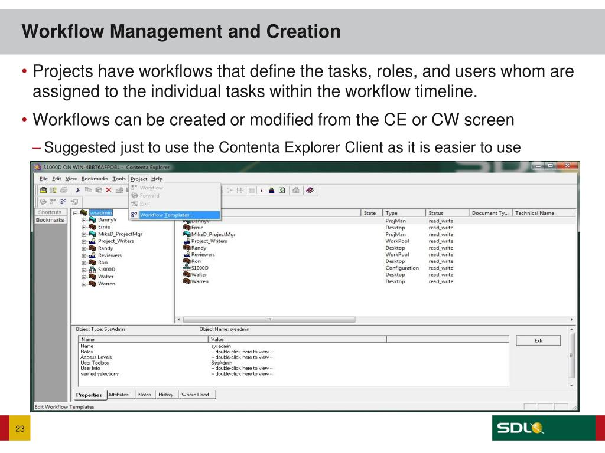This screenshot has width=605, height=453.
Task: Click the 'verified selections' property row
Action: [x=293, y=373]
